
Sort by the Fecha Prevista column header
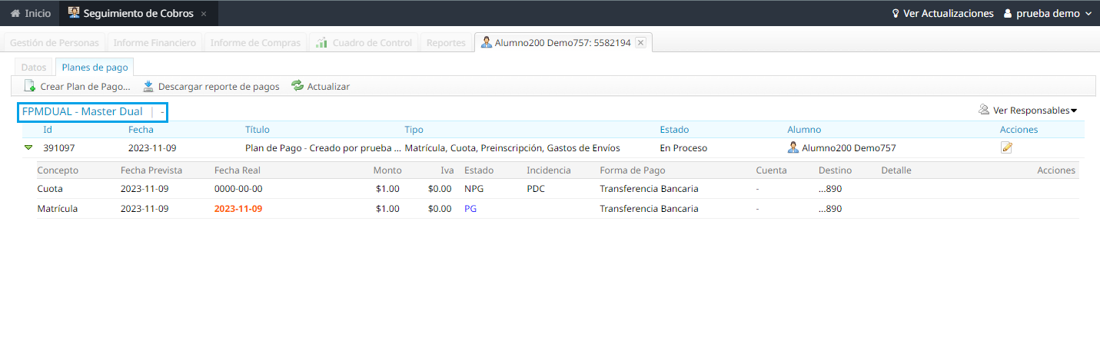tap(151, 170)
